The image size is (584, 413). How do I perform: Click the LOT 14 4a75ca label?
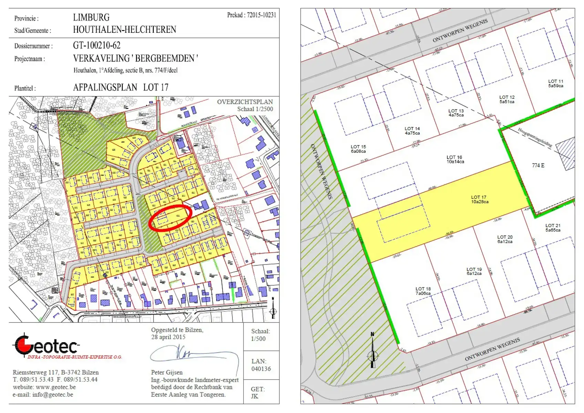point(412,131)
